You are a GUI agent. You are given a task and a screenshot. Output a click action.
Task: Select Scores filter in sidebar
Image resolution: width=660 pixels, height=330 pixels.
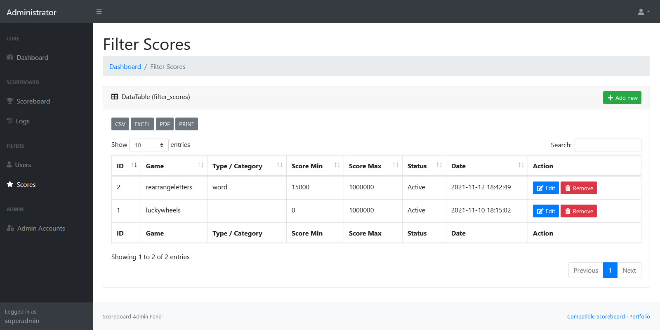pyautogui.click(x=26, y=185)
